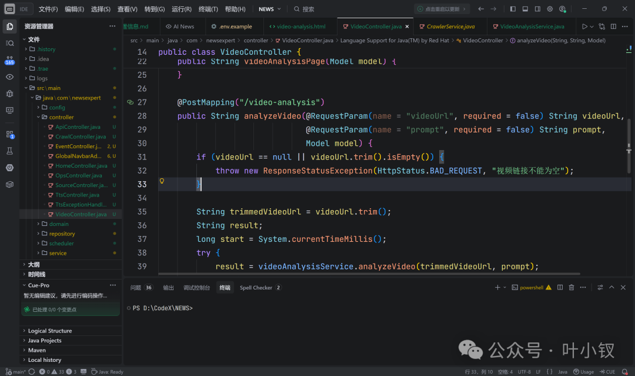
Task: Open the Run and Debug bug icon
Action: coord(10,94)
